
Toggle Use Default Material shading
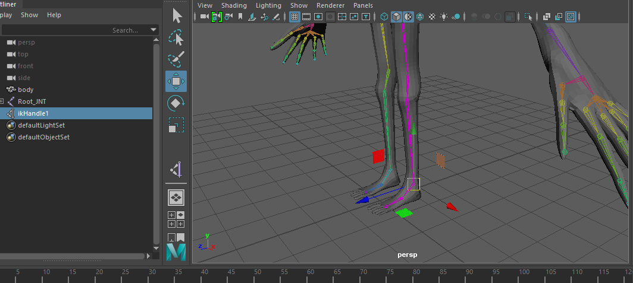(408, 17)
